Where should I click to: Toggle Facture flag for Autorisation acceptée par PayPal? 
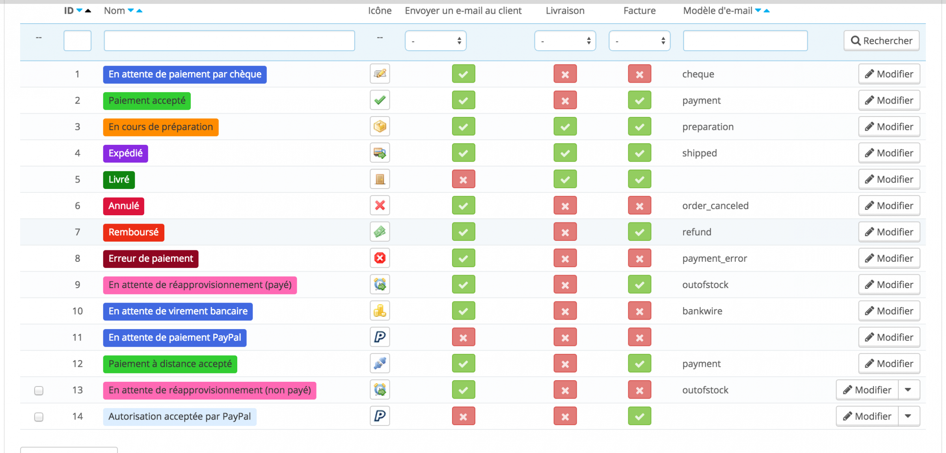640,416
